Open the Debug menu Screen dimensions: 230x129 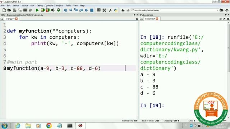pos(40,6)
